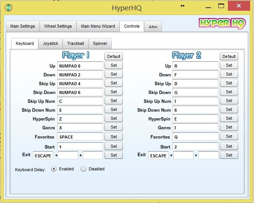Set the Player 1 Skip Up Num key
Viewport: 254px width, 203px height.
click(x=114, y=101)
